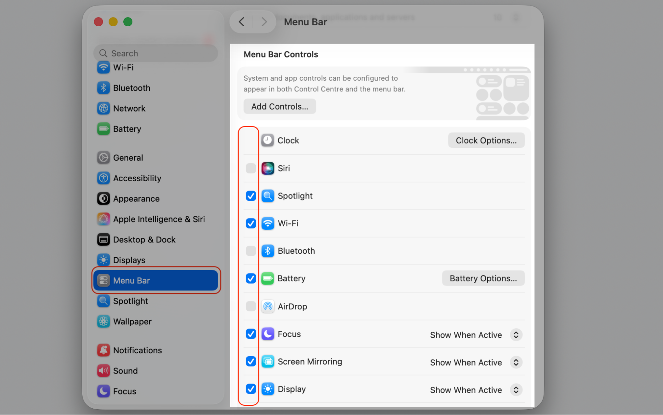Click the Displays sun icon in sidebar
The image size is (663, 415).
(x=103, y=260)
